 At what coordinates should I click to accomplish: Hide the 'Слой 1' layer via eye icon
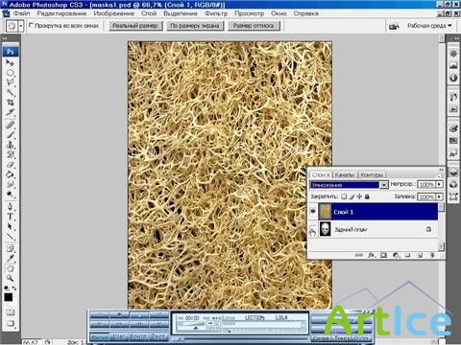tap(313, 211)
